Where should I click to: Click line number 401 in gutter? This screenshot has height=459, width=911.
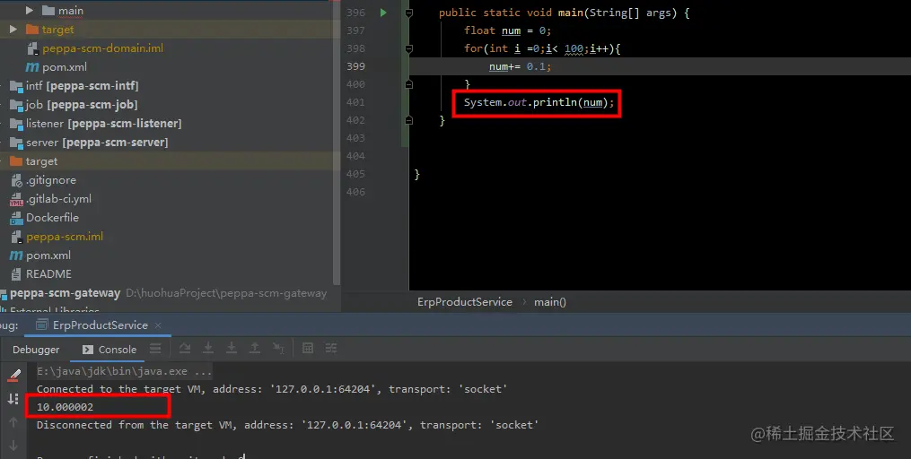pos(355,103)
